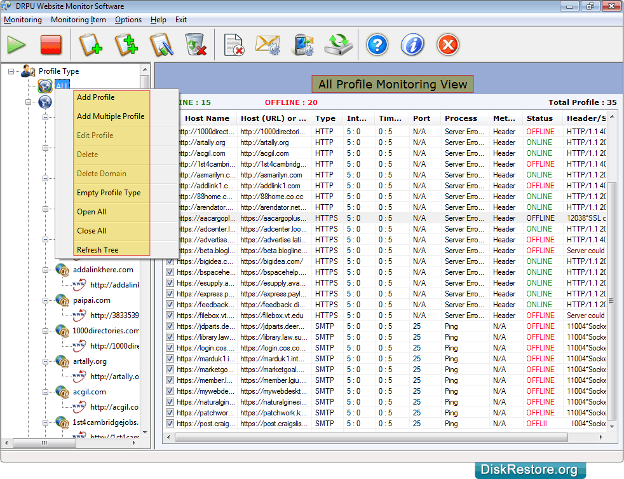The height and width of the screenshot is (479, 624).
Task: Sort by Process column header
Action: 465,118
